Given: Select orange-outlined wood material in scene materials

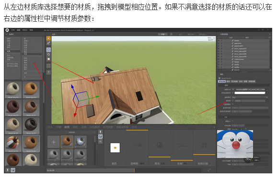Looking at the screenshot, I should click(x=67, y=142).
